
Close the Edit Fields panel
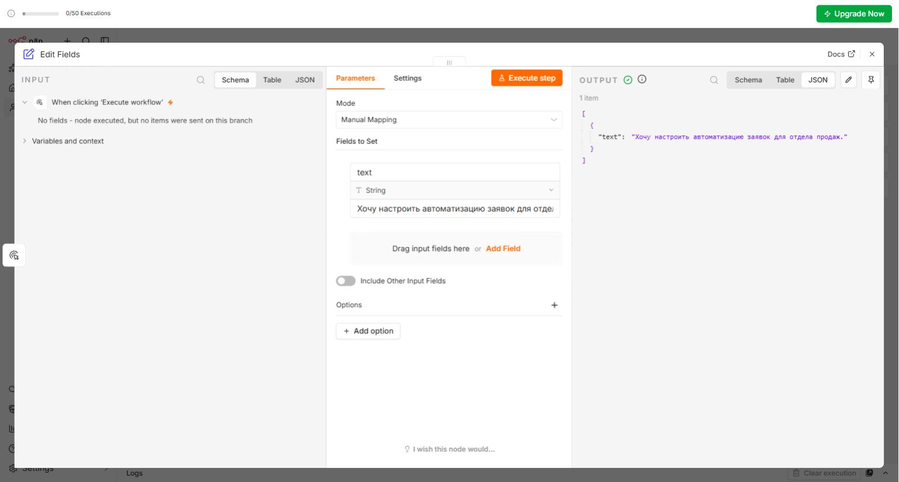[x=871, y=54]
